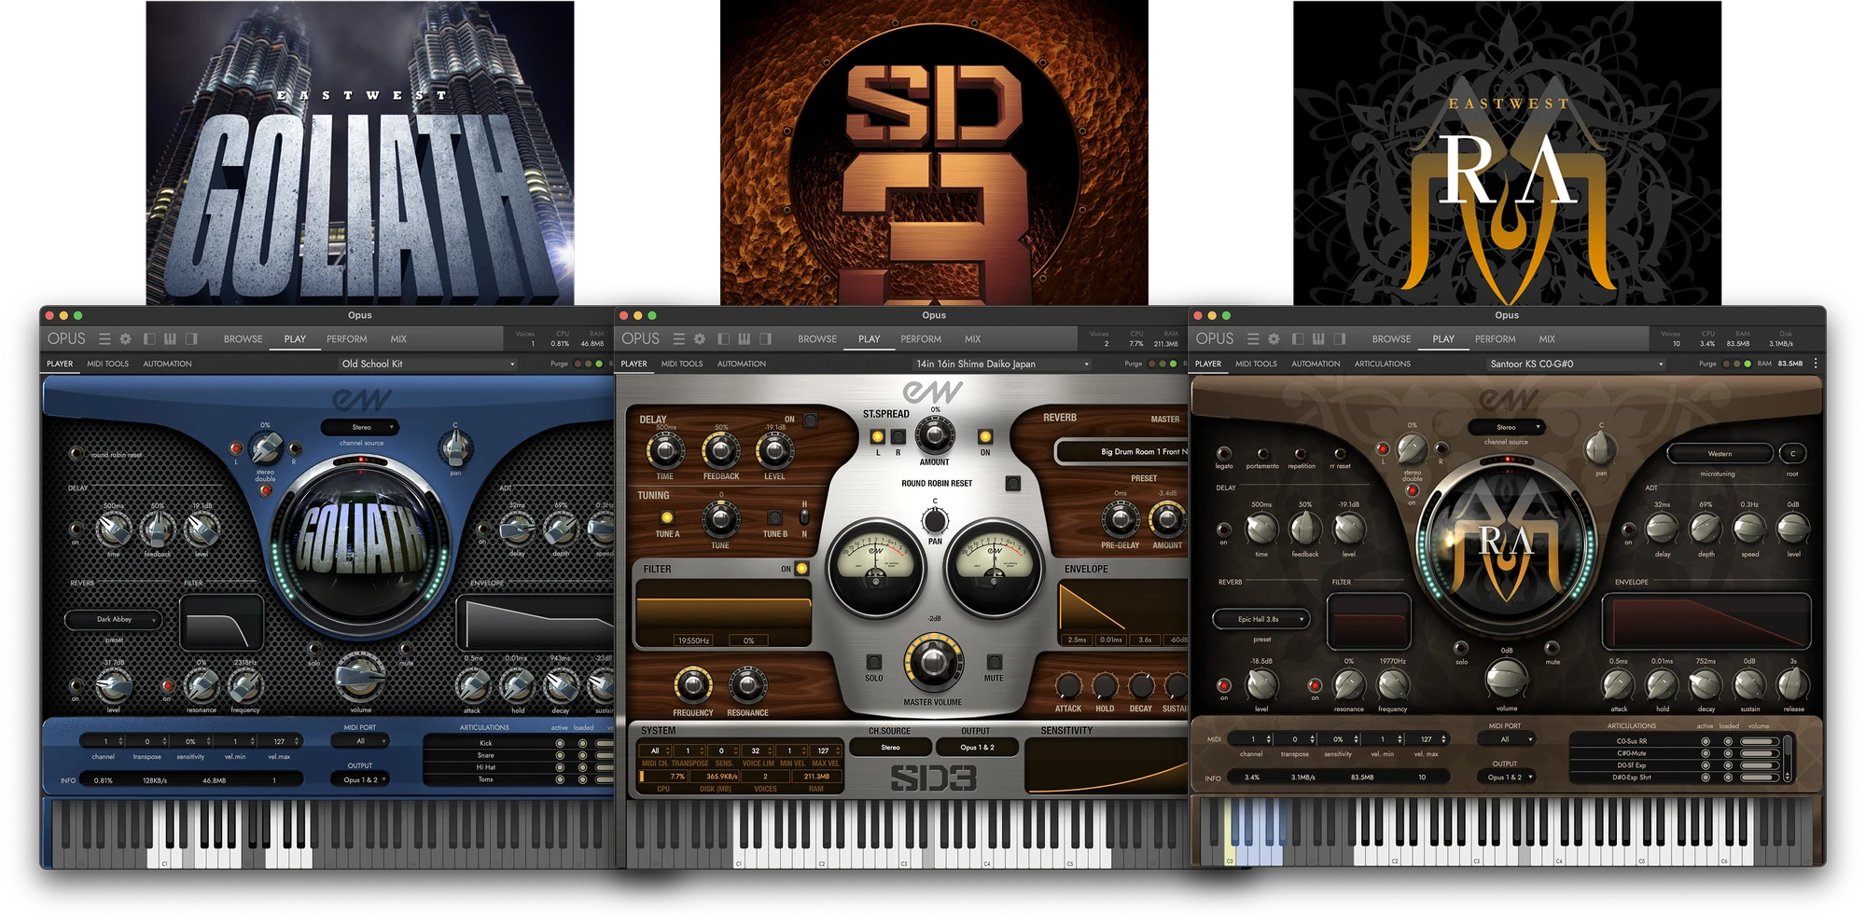The height and width of the screenshot is (922, 1866).
Task: Enable the SD3 Delay ON button
Action: click(810, 420)
